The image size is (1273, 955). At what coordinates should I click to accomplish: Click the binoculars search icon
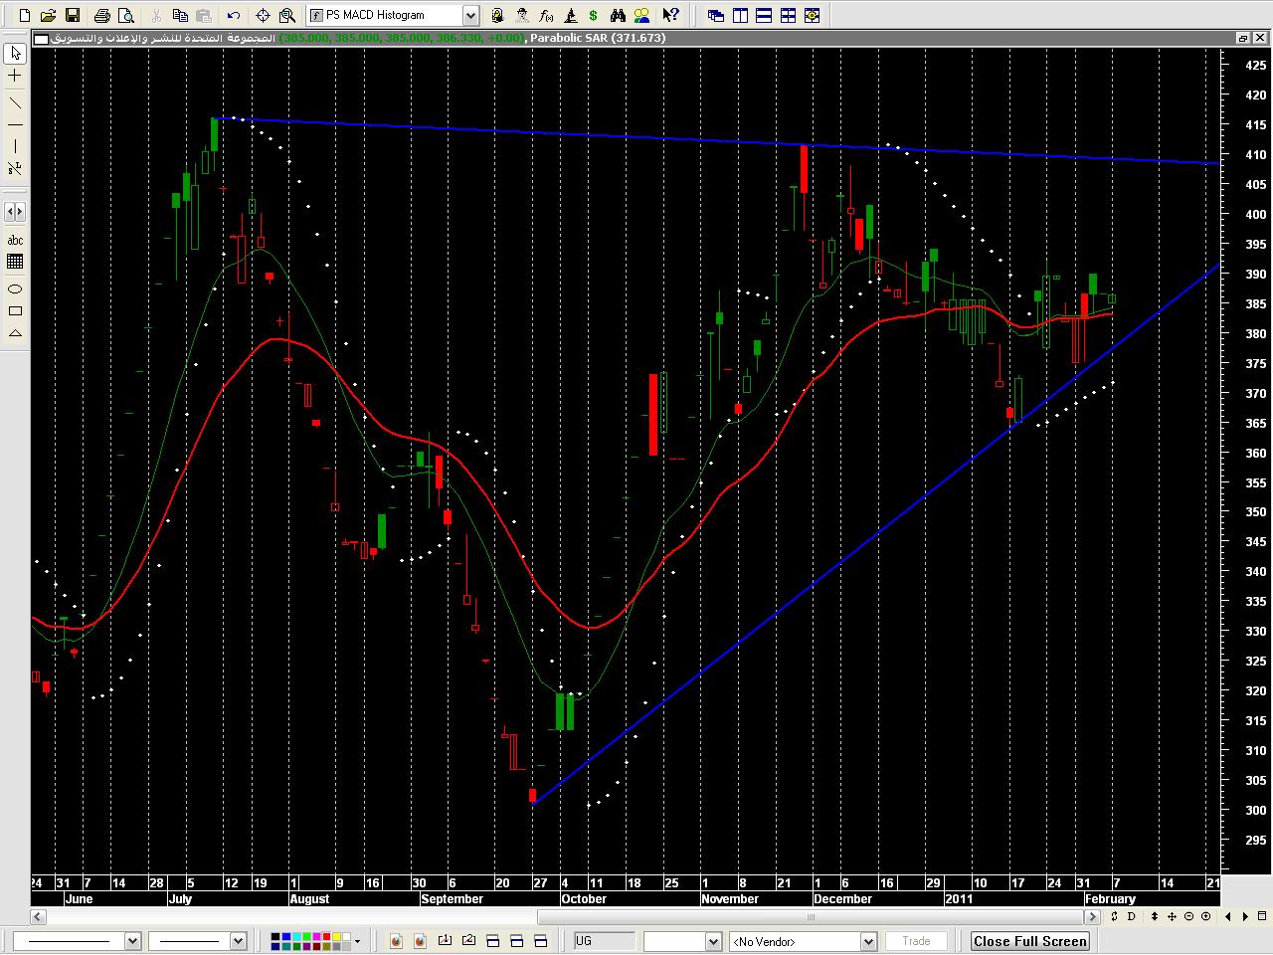(x=619, y=15)
